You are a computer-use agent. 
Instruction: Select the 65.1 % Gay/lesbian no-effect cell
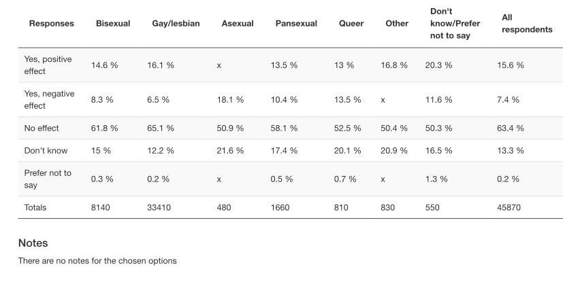161,128
